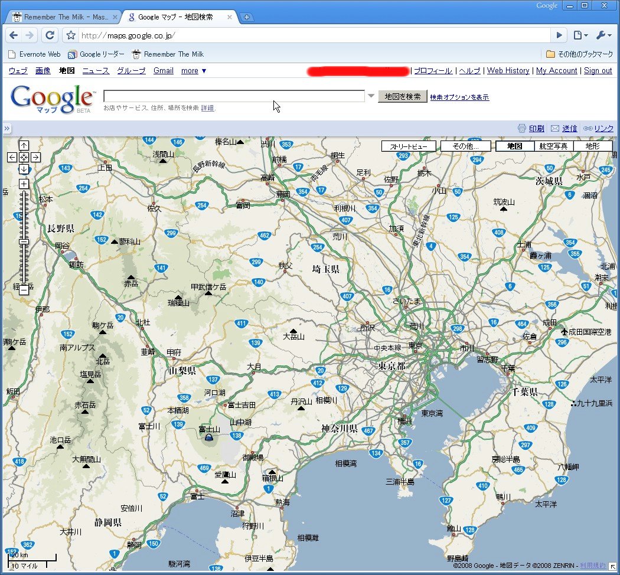Open the ニュース link
This screenshot has width=620, height=575.
96,71
